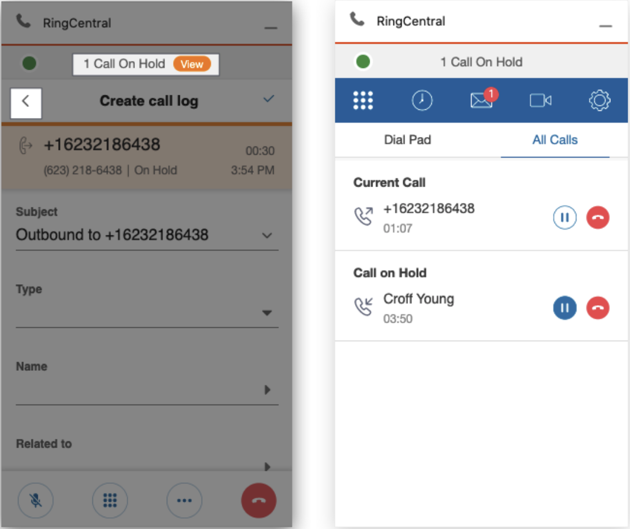Image resolution: width=630 pixels, height=529 pixels.
Task: Expand the Subject dropdown chevron
Action: 267,235
